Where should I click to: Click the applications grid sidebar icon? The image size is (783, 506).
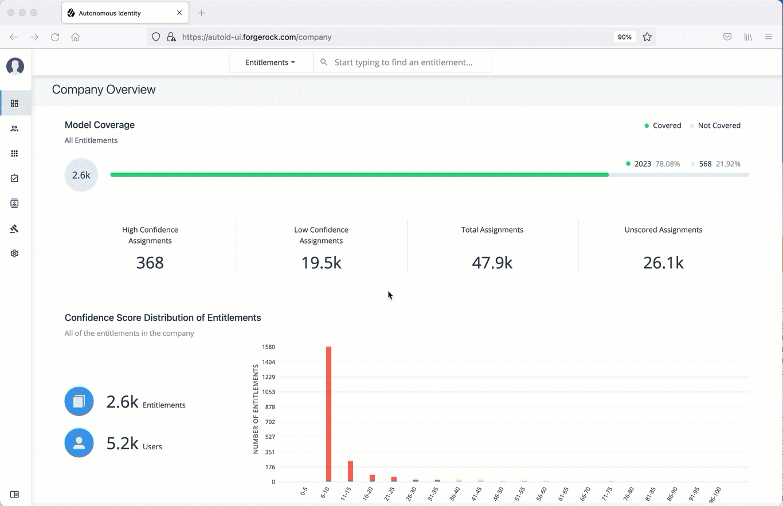[x=14, y=154]
